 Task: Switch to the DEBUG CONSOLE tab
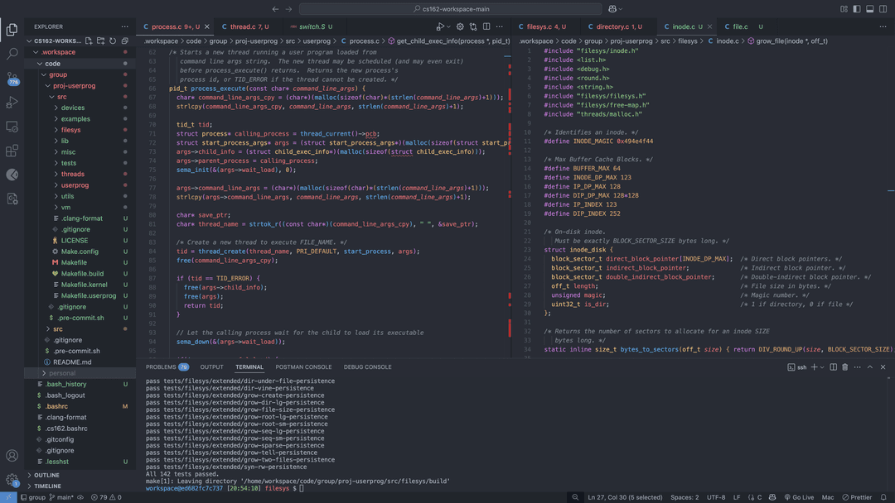tap(367, 367)
